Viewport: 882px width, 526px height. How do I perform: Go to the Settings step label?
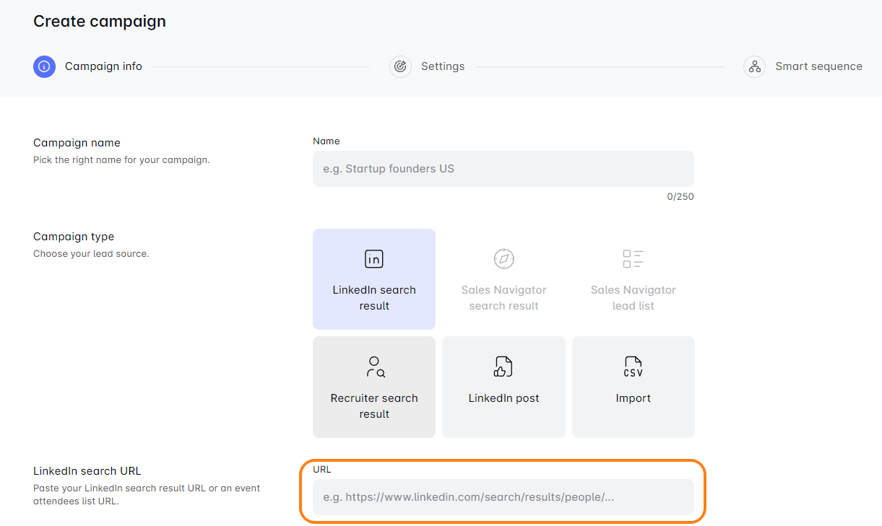tap(443, 66)
